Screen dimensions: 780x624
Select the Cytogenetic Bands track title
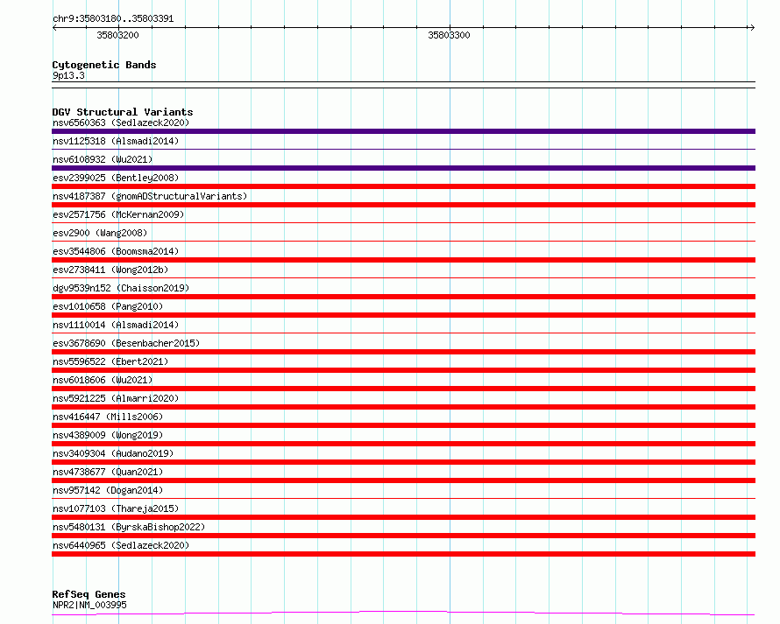coord(104,65)
